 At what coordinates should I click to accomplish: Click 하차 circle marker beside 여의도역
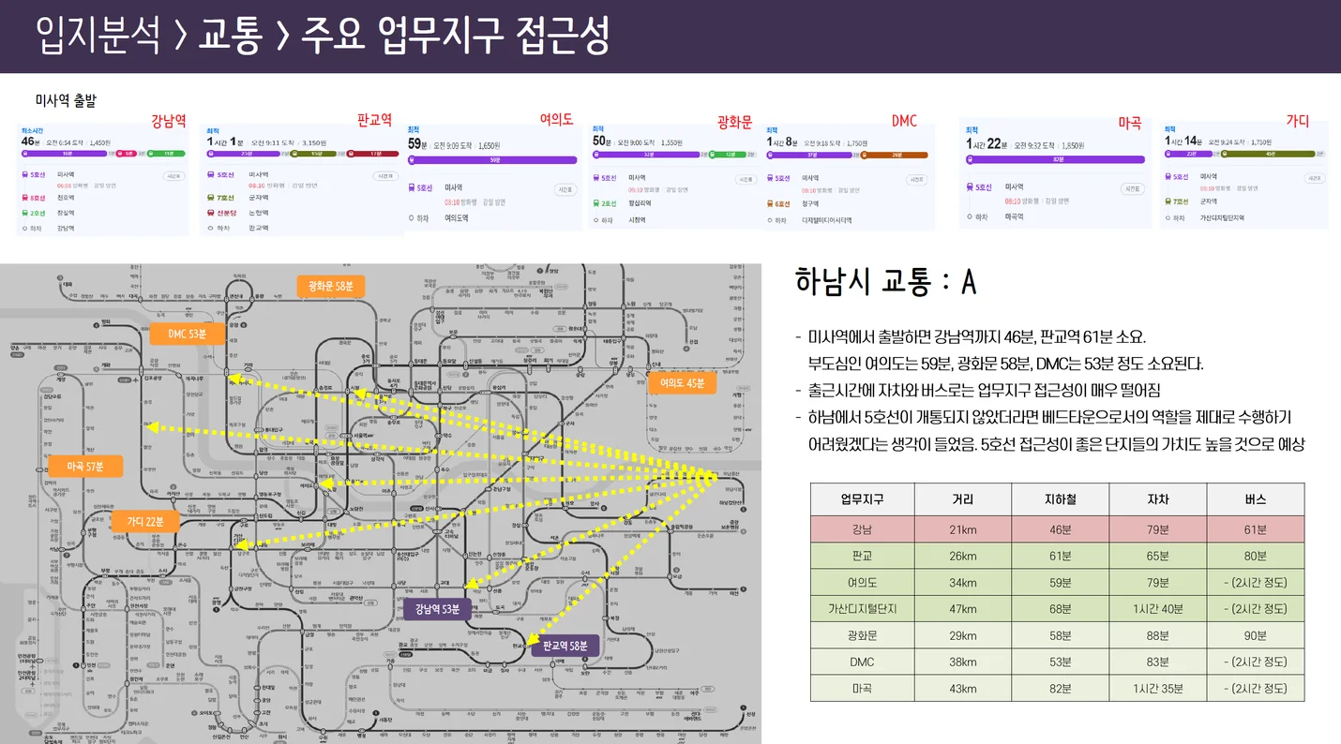[412, 217]
